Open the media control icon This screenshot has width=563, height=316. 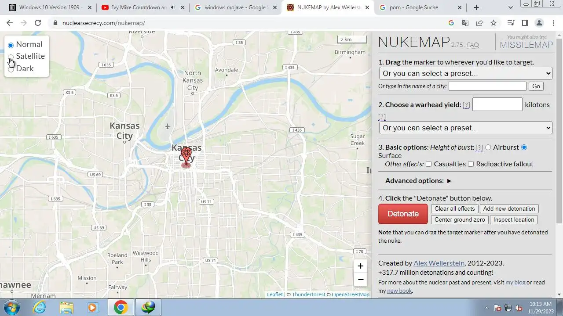tap(511, 23)
